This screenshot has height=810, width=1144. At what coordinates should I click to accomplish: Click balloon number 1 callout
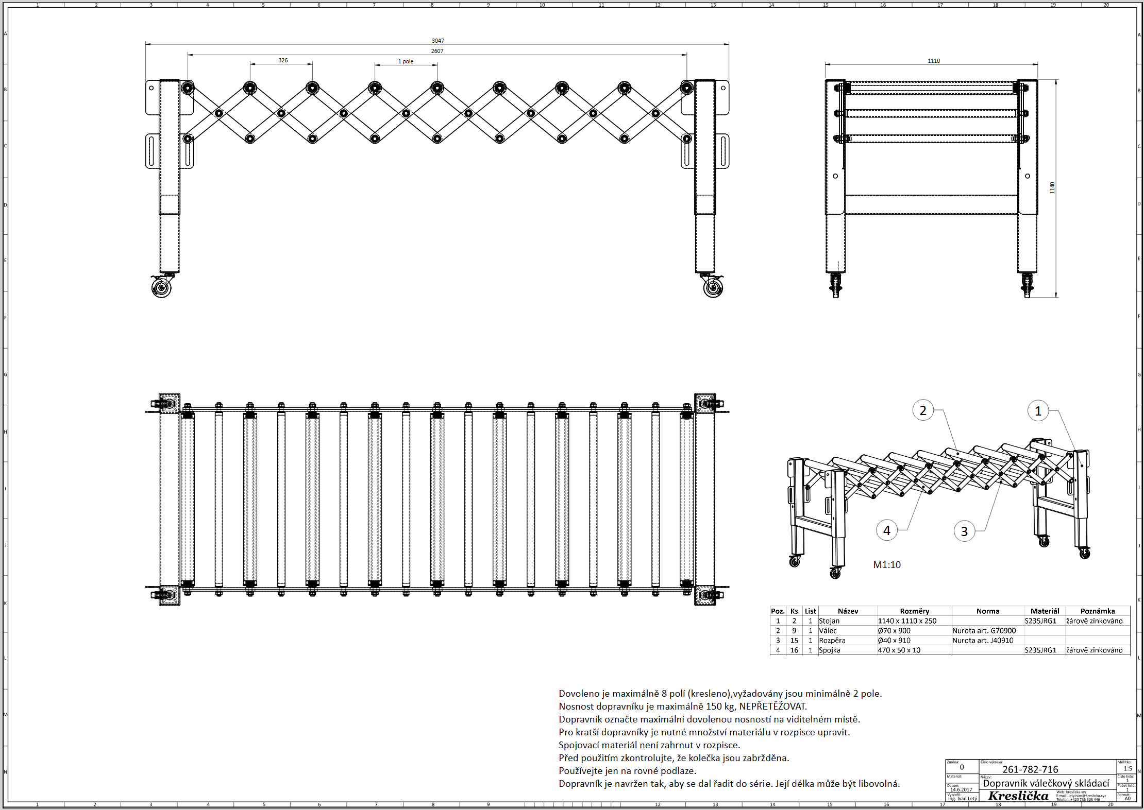(x=1038, y=411)
